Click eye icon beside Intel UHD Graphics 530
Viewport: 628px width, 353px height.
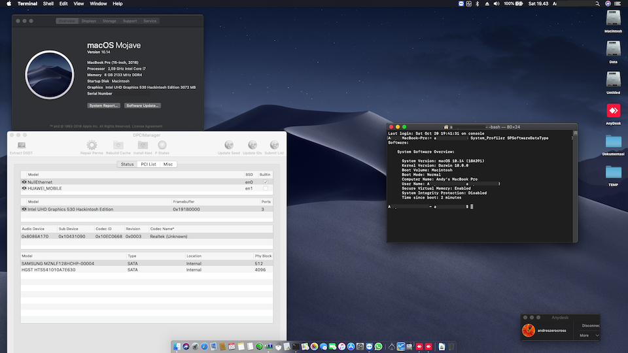click(x=24, y=209)
